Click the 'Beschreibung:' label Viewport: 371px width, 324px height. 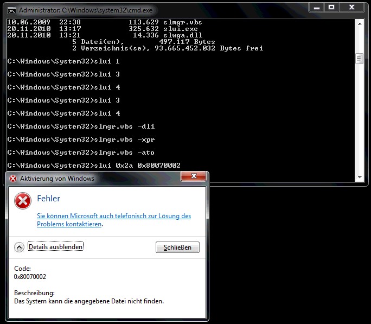[x=34, y=293]
